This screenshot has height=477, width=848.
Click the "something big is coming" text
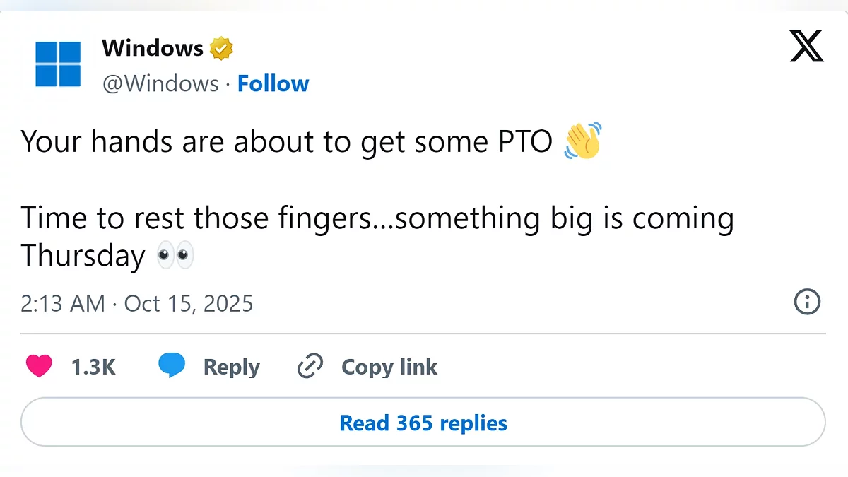[564, 218]
